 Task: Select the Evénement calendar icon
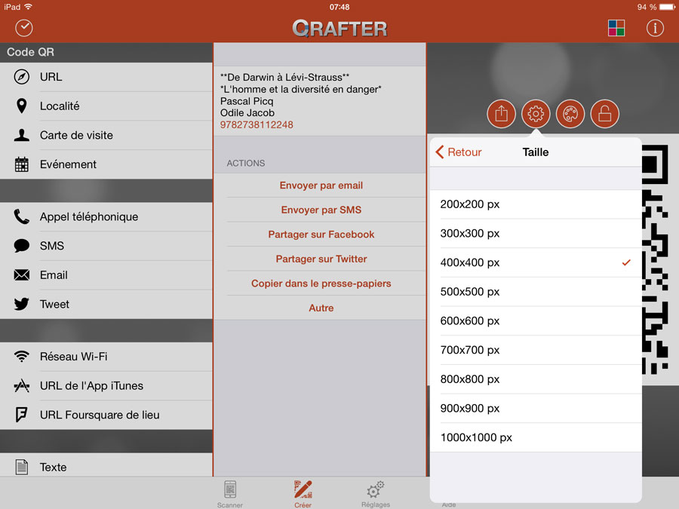21,164
